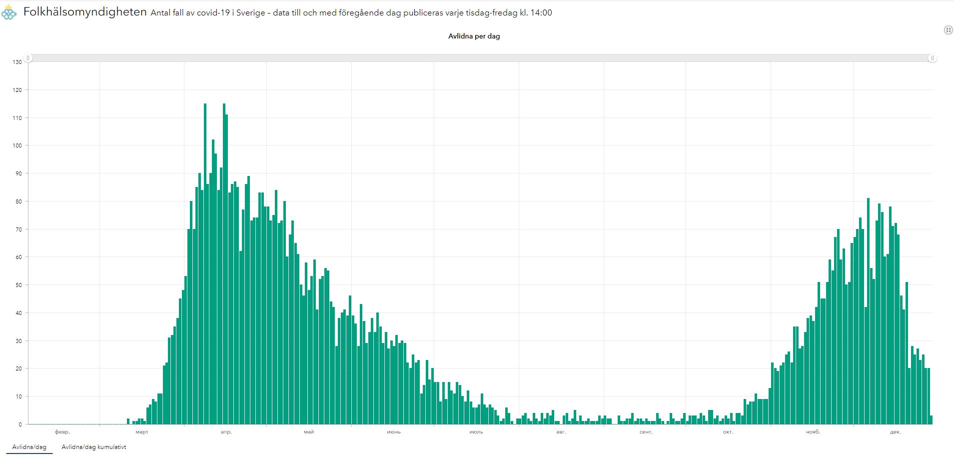Image resolution: width=954 pixels, height=460 pixels.
Task: Click the авг. month label
Action: click(x=561, y=432)
